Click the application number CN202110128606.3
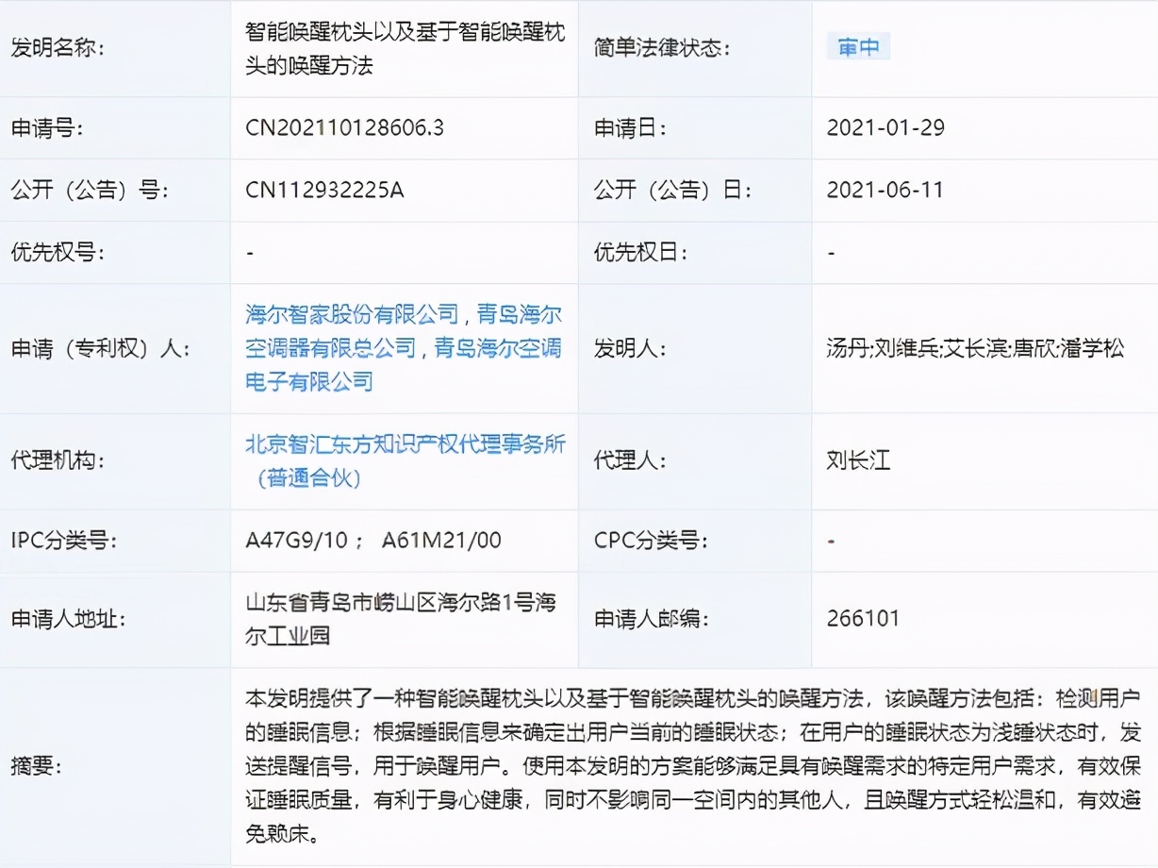 click(x=344, y=127)
